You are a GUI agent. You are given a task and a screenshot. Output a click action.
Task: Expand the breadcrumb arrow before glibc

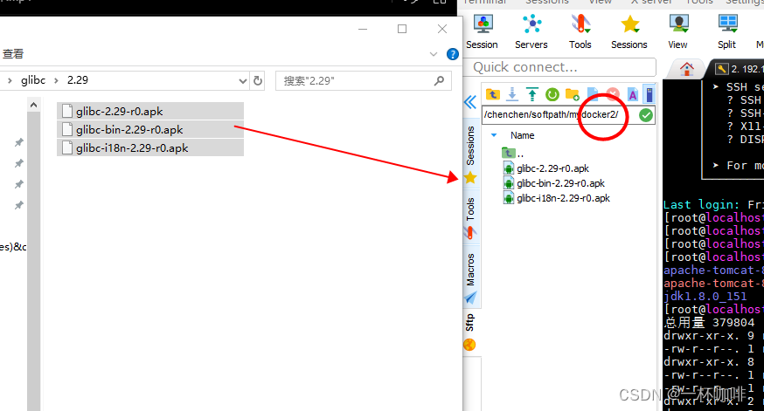click(x=10, y=81)
